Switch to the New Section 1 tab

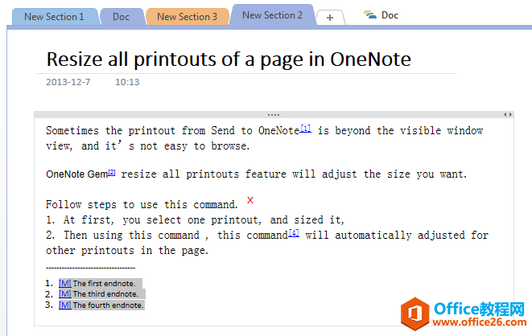[54, 17]
